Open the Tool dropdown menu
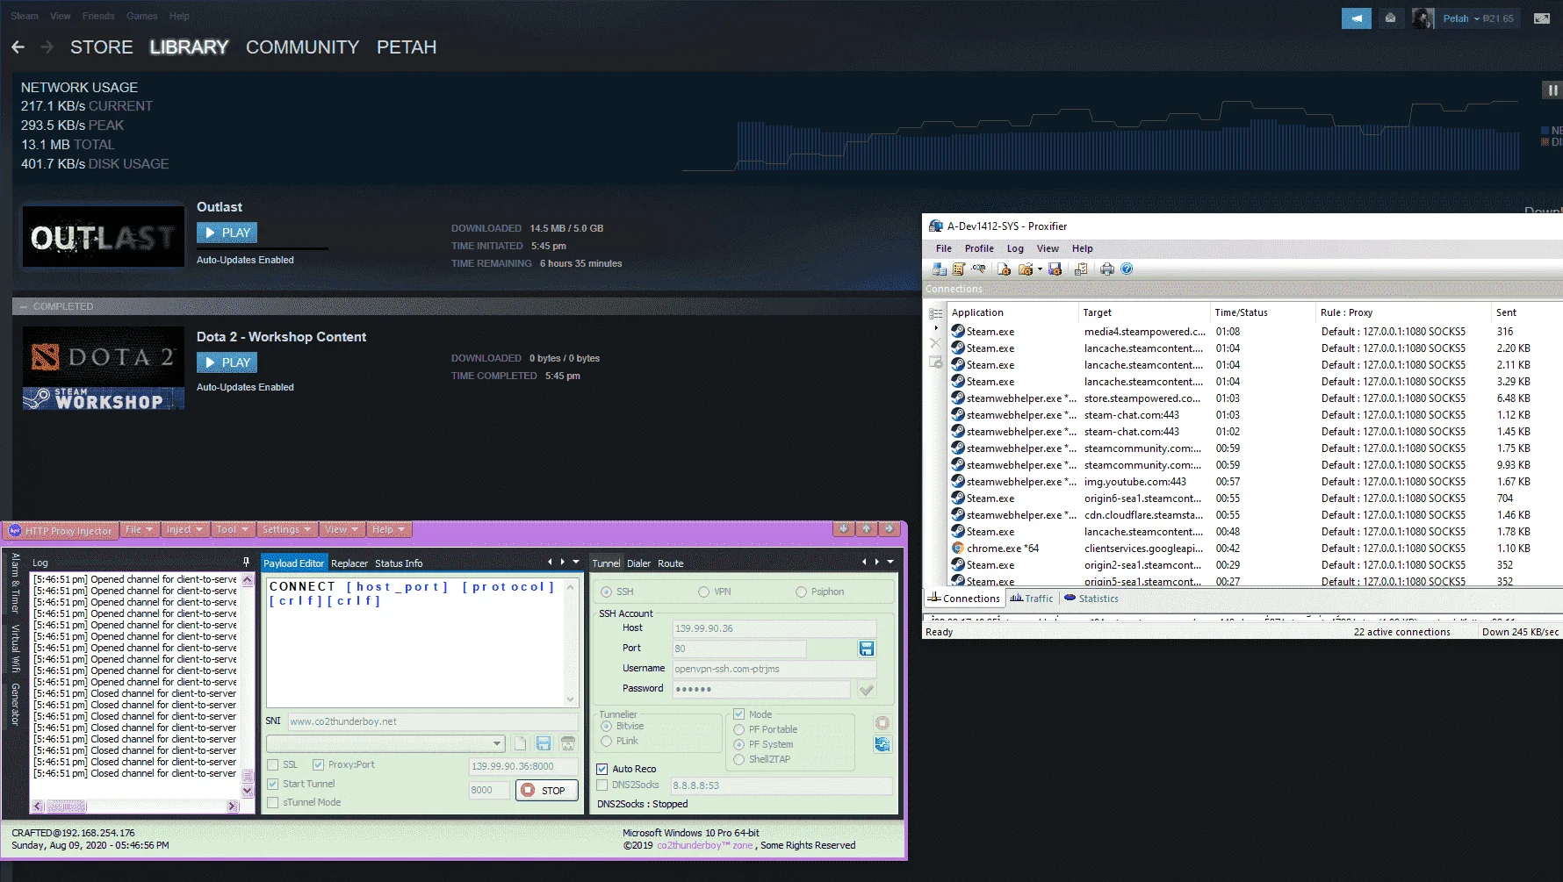The width and height of the screenshot is (1563, 882). [x=233, y=530]
